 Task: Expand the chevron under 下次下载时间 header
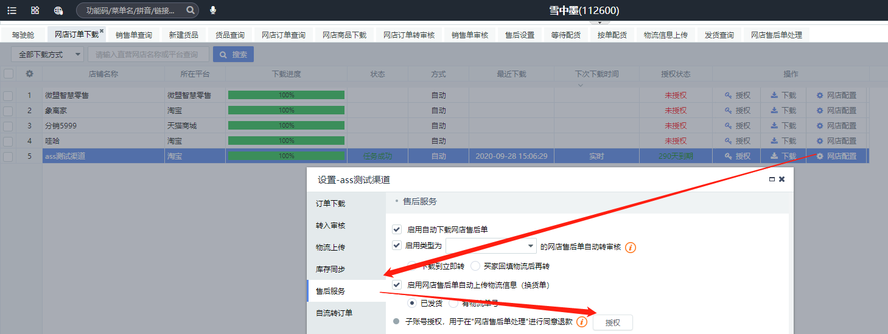(580, 85)
